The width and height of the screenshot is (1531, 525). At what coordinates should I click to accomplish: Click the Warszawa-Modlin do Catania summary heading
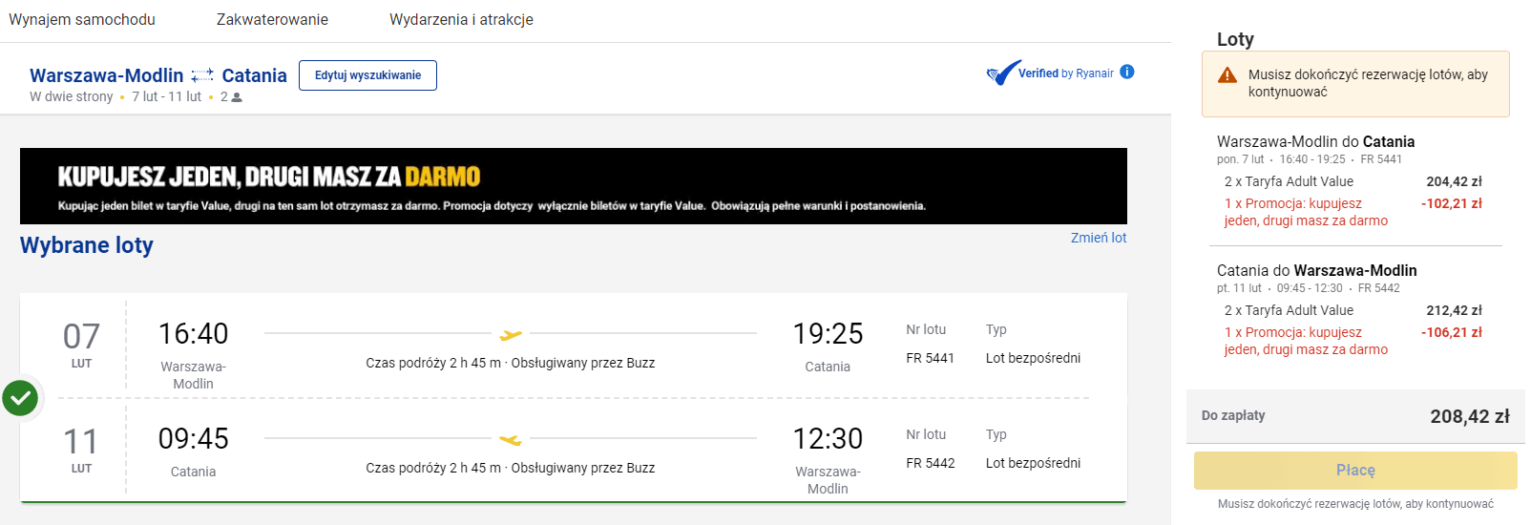pyautogui.click(x=1315, y=141)
